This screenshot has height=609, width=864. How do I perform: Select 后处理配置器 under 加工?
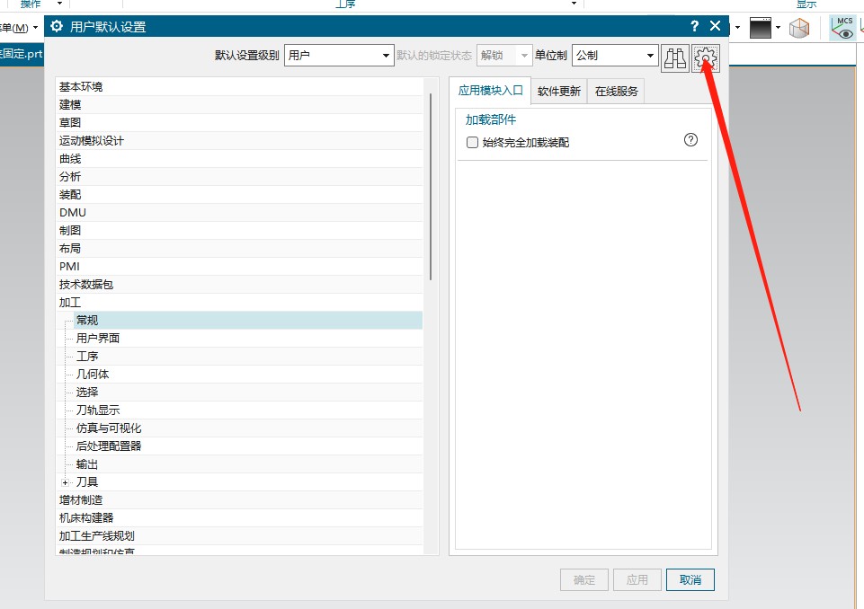[x=248, y=446]
